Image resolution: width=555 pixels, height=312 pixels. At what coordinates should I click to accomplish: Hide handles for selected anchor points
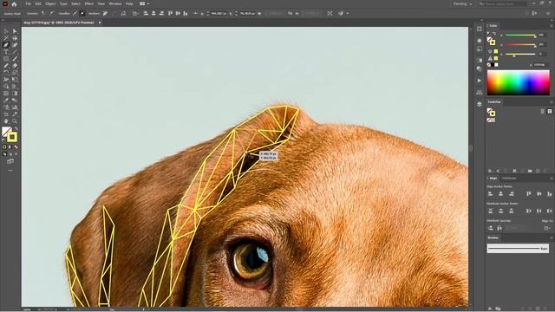click(82, 14)
